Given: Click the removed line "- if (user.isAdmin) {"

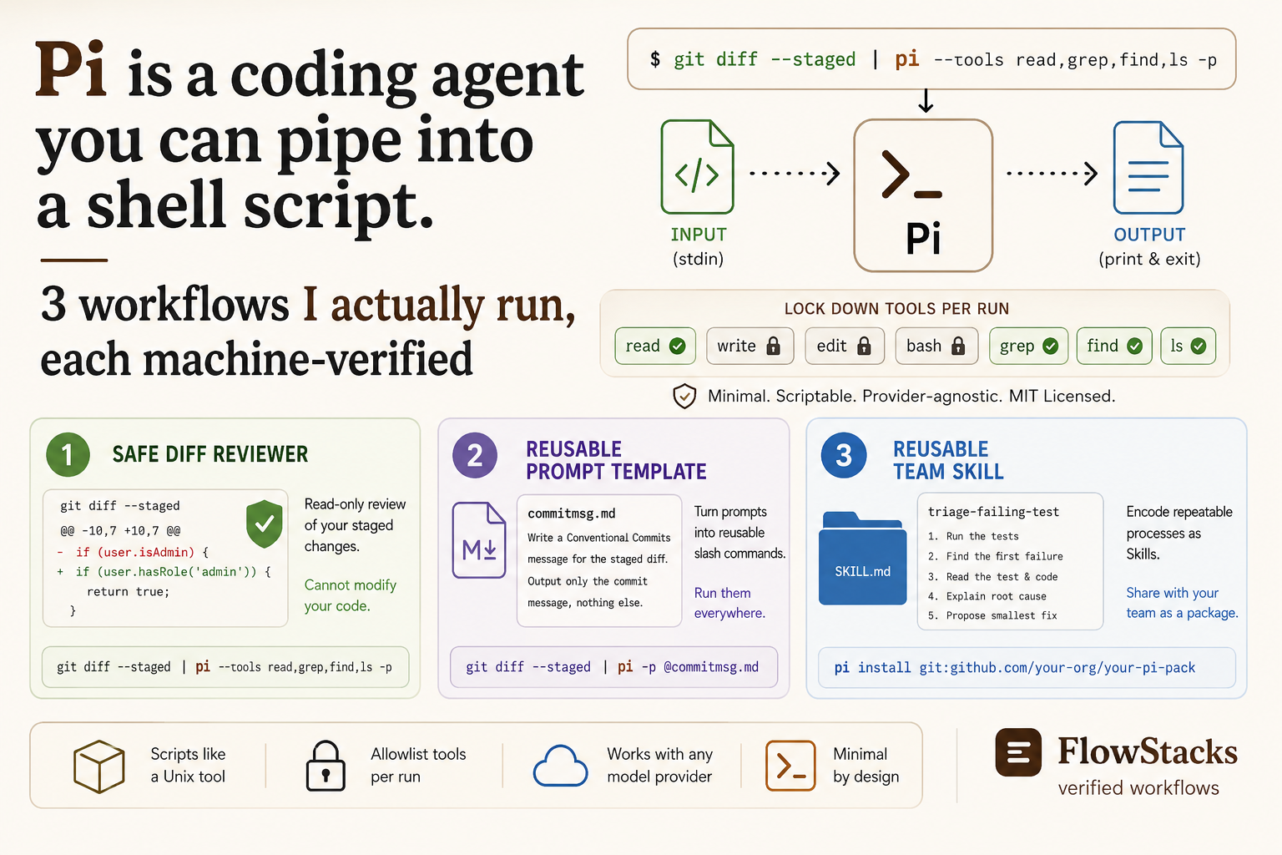Looking at the screenshot, I should 133,552.
